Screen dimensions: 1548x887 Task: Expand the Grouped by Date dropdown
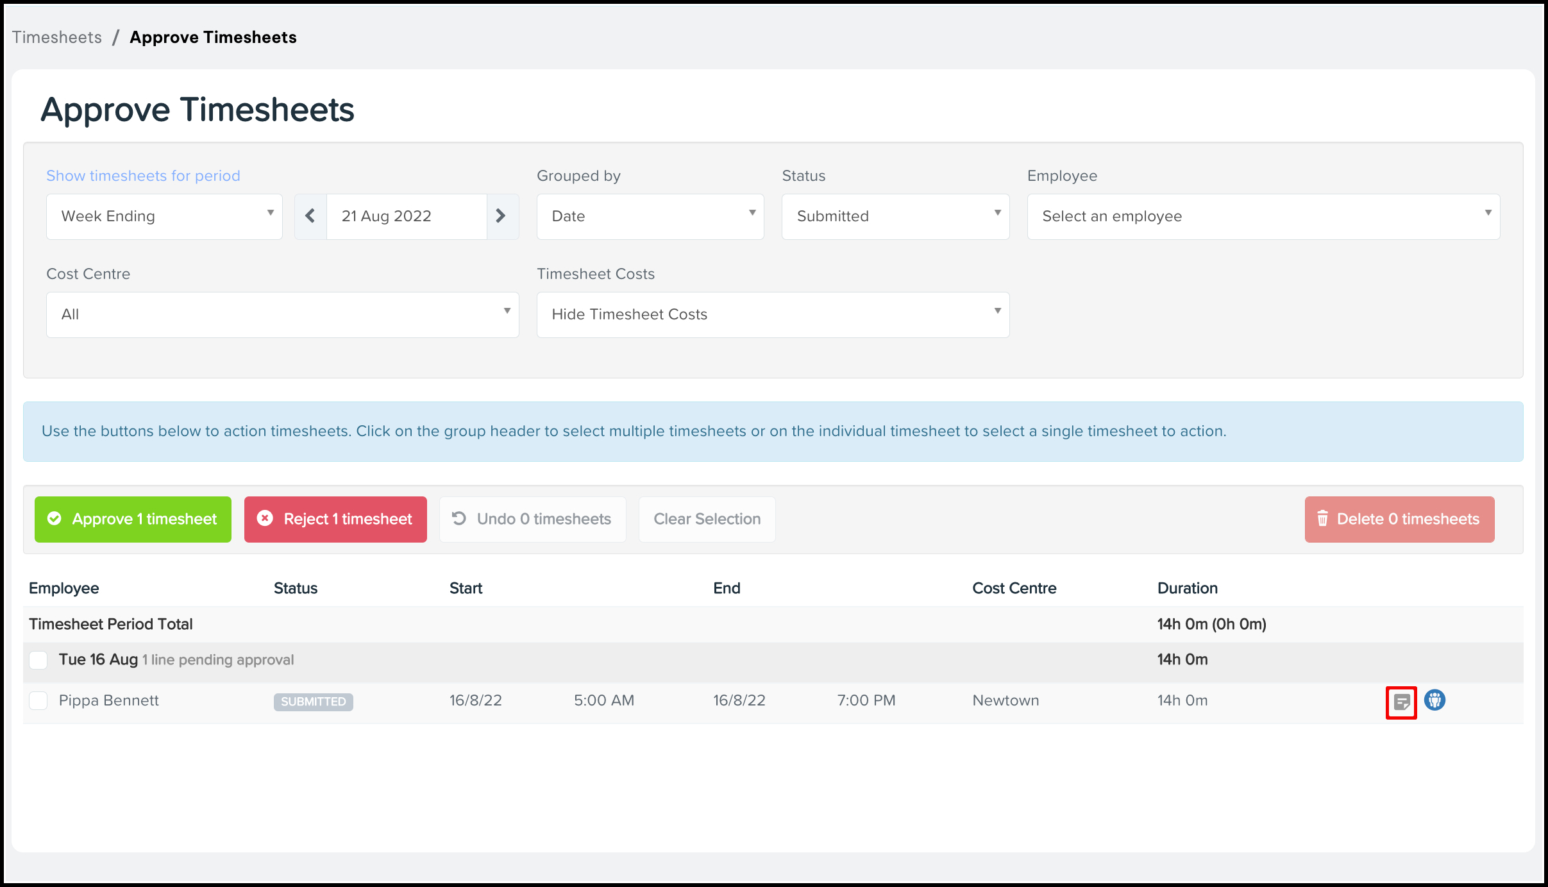650,216
